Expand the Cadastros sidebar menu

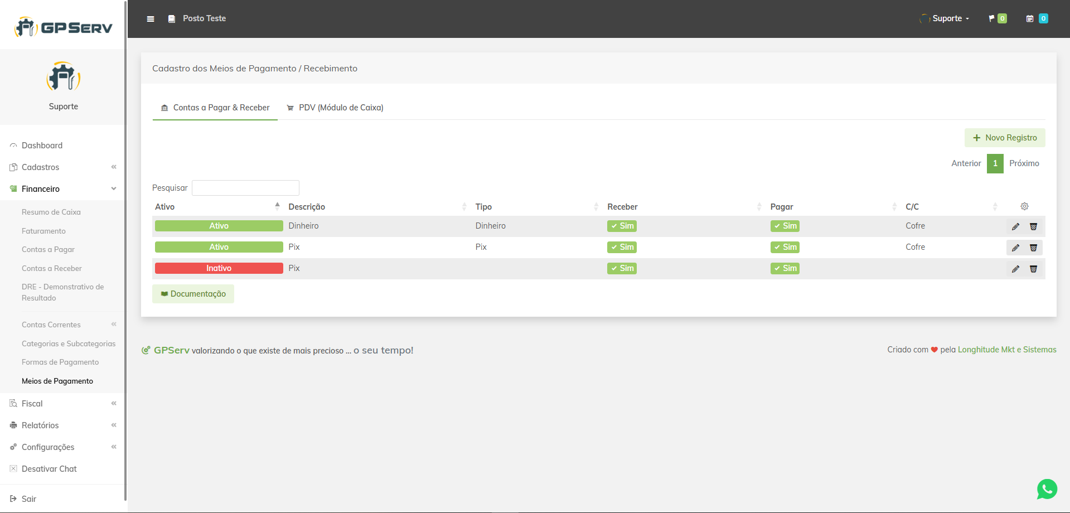tap(40, 167)
